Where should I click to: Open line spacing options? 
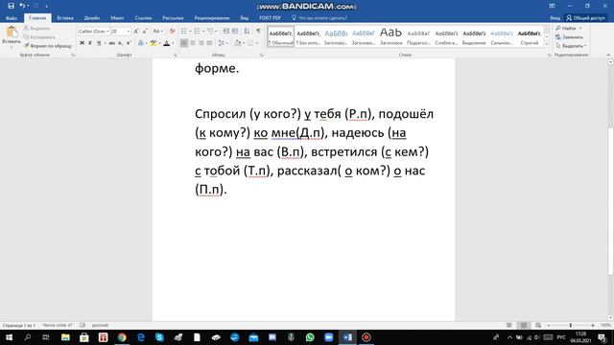222,43
